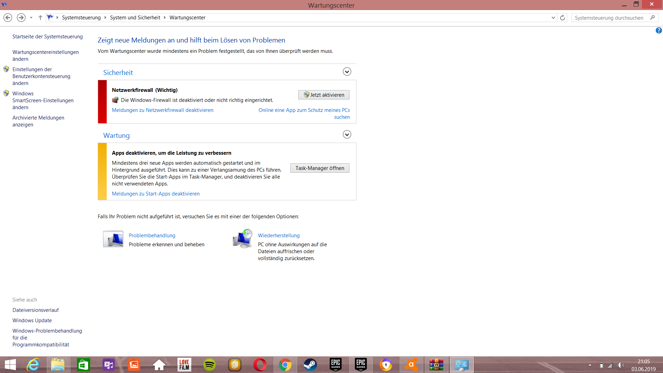
Task: Open address bar history dropdown
Action: (x=553, y=18)
